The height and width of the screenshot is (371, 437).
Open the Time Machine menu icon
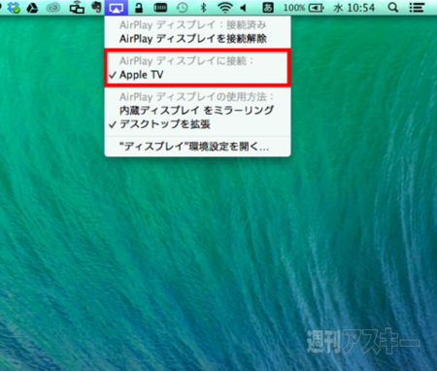[182, 8]
